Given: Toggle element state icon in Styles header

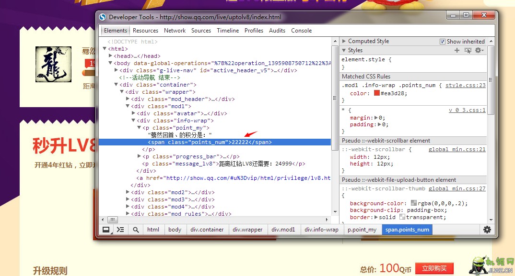Looking at the screenshot, I should tap(468, 50).
